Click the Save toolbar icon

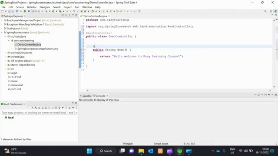(10, 11)
